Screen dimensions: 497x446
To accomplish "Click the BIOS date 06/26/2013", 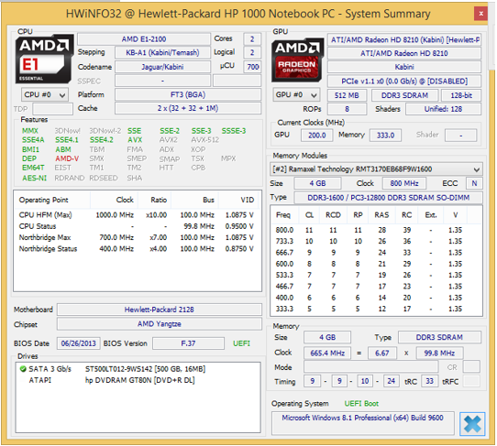I will pos(78,343).
